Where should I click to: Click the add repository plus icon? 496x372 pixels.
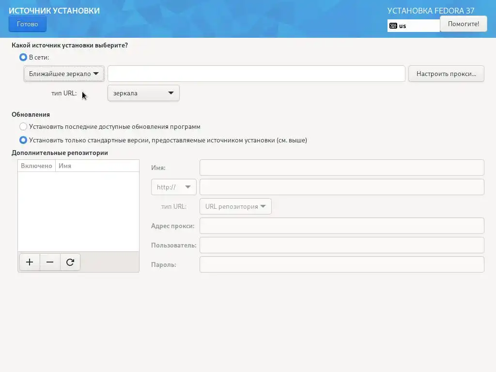click(x=30, y=262)
